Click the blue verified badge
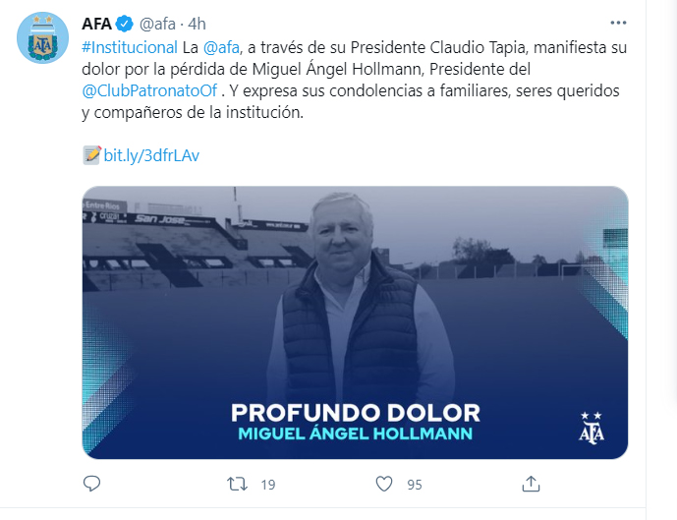 (125, 24)
